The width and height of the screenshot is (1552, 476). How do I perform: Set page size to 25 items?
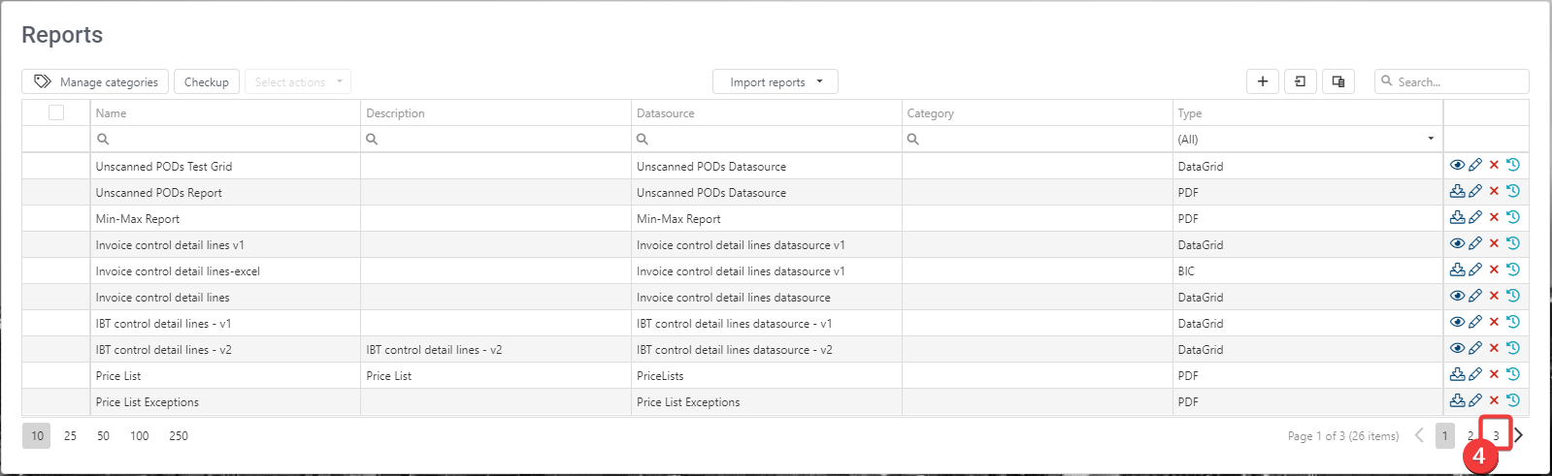pyautogui.click(x=70, y=436)
